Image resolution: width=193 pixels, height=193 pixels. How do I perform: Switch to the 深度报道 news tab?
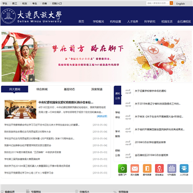(x=97, y=89)
